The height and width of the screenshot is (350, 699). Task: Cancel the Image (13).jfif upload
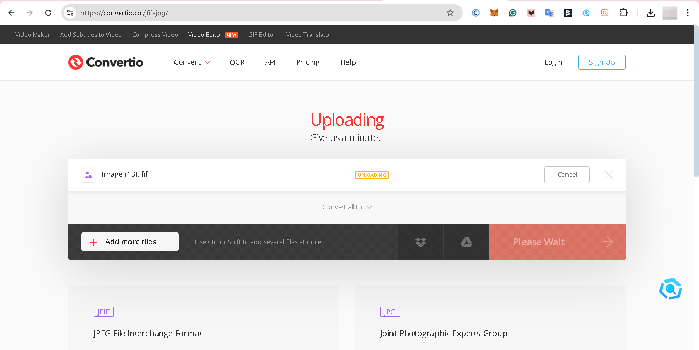click(x=567, y=174)
